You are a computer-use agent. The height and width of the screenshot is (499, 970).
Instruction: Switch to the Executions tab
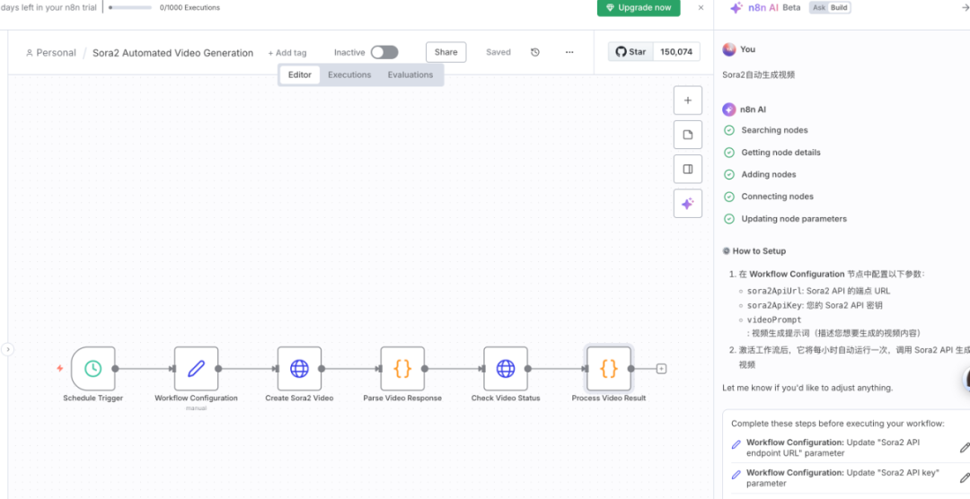349,74
